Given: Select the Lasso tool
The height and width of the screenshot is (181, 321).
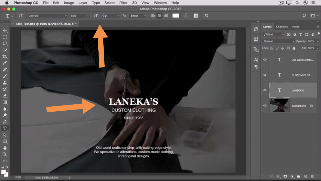Looking at the screenshot, I should point(5,43).
